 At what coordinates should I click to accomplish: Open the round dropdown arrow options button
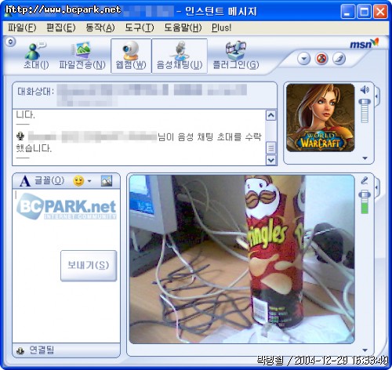[303, 59]
